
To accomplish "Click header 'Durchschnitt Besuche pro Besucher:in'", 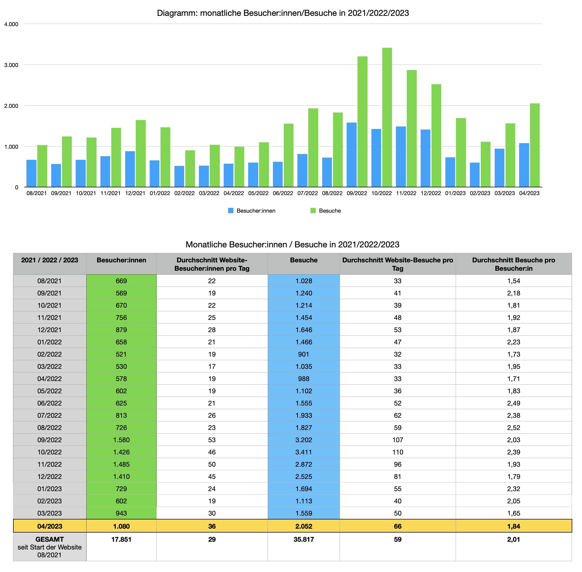I will [x=514, y=264].
